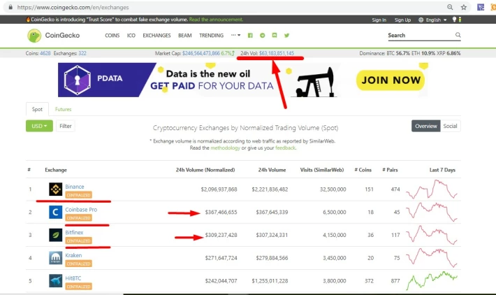Click JOIN NOW on PDATA banner
Image resolution: width=496 pixels, height=295 pixels.
[391, 80]
